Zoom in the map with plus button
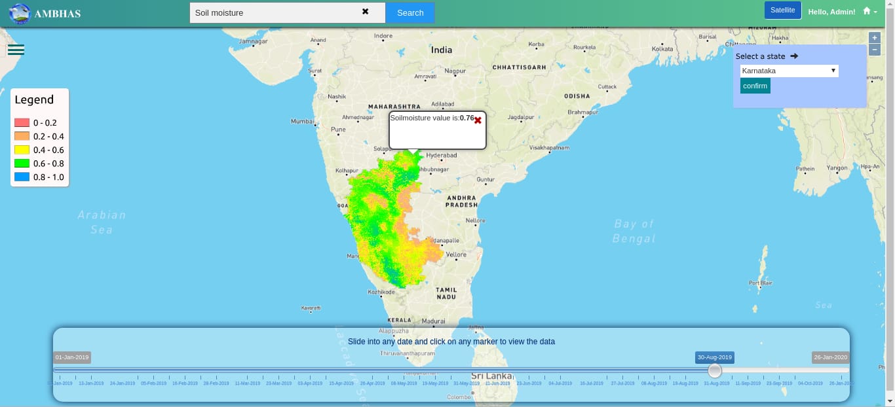 pos(874,38)
